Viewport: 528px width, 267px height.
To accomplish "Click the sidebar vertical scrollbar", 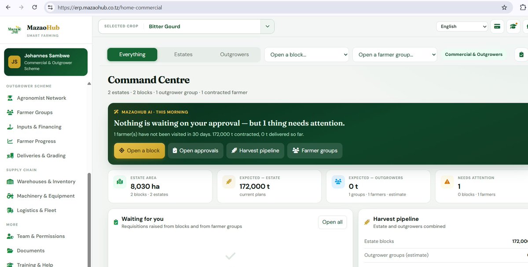I will [x=89, y=219].
